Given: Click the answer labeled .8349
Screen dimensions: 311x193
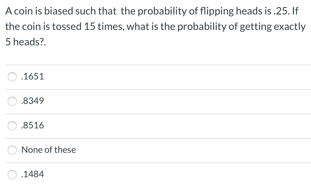Looking at the screenshot, I should 32,101.
